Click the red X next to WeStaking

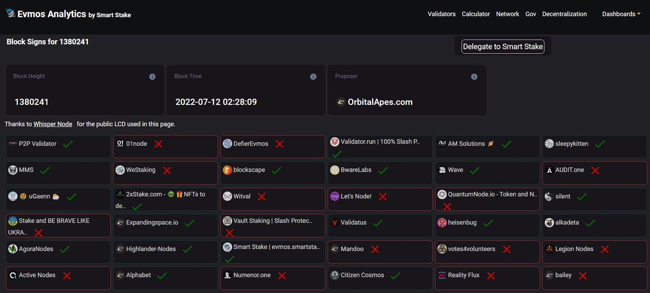[167, 170]
